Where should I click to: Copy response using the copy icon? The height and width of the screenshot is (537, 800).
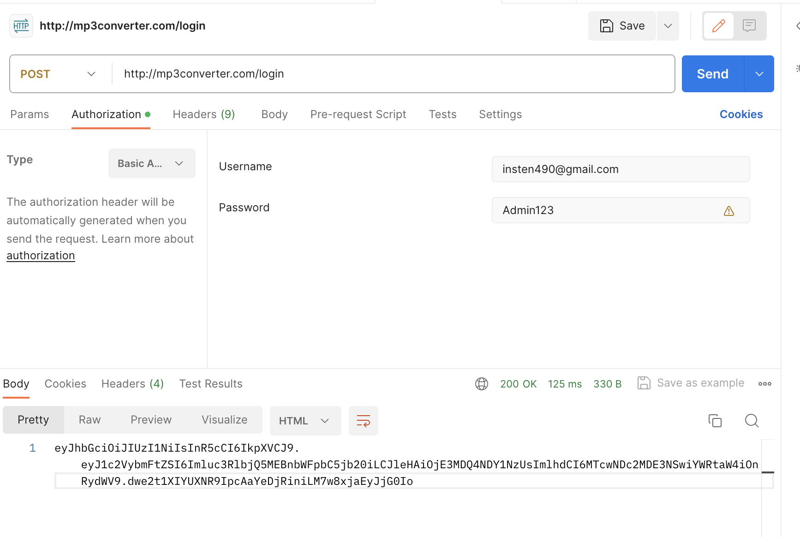click(x=715, y=420)
